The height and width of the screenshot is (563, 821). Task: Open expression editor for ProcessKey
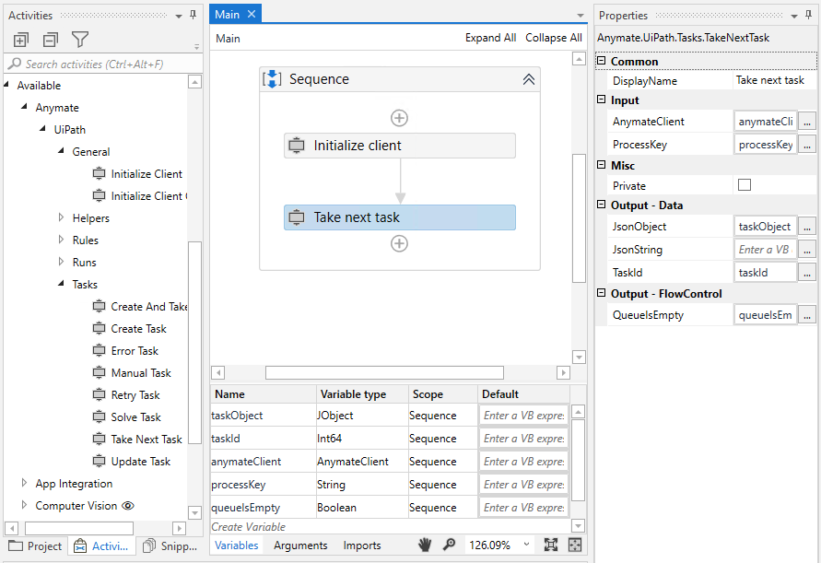pos(807,145)
